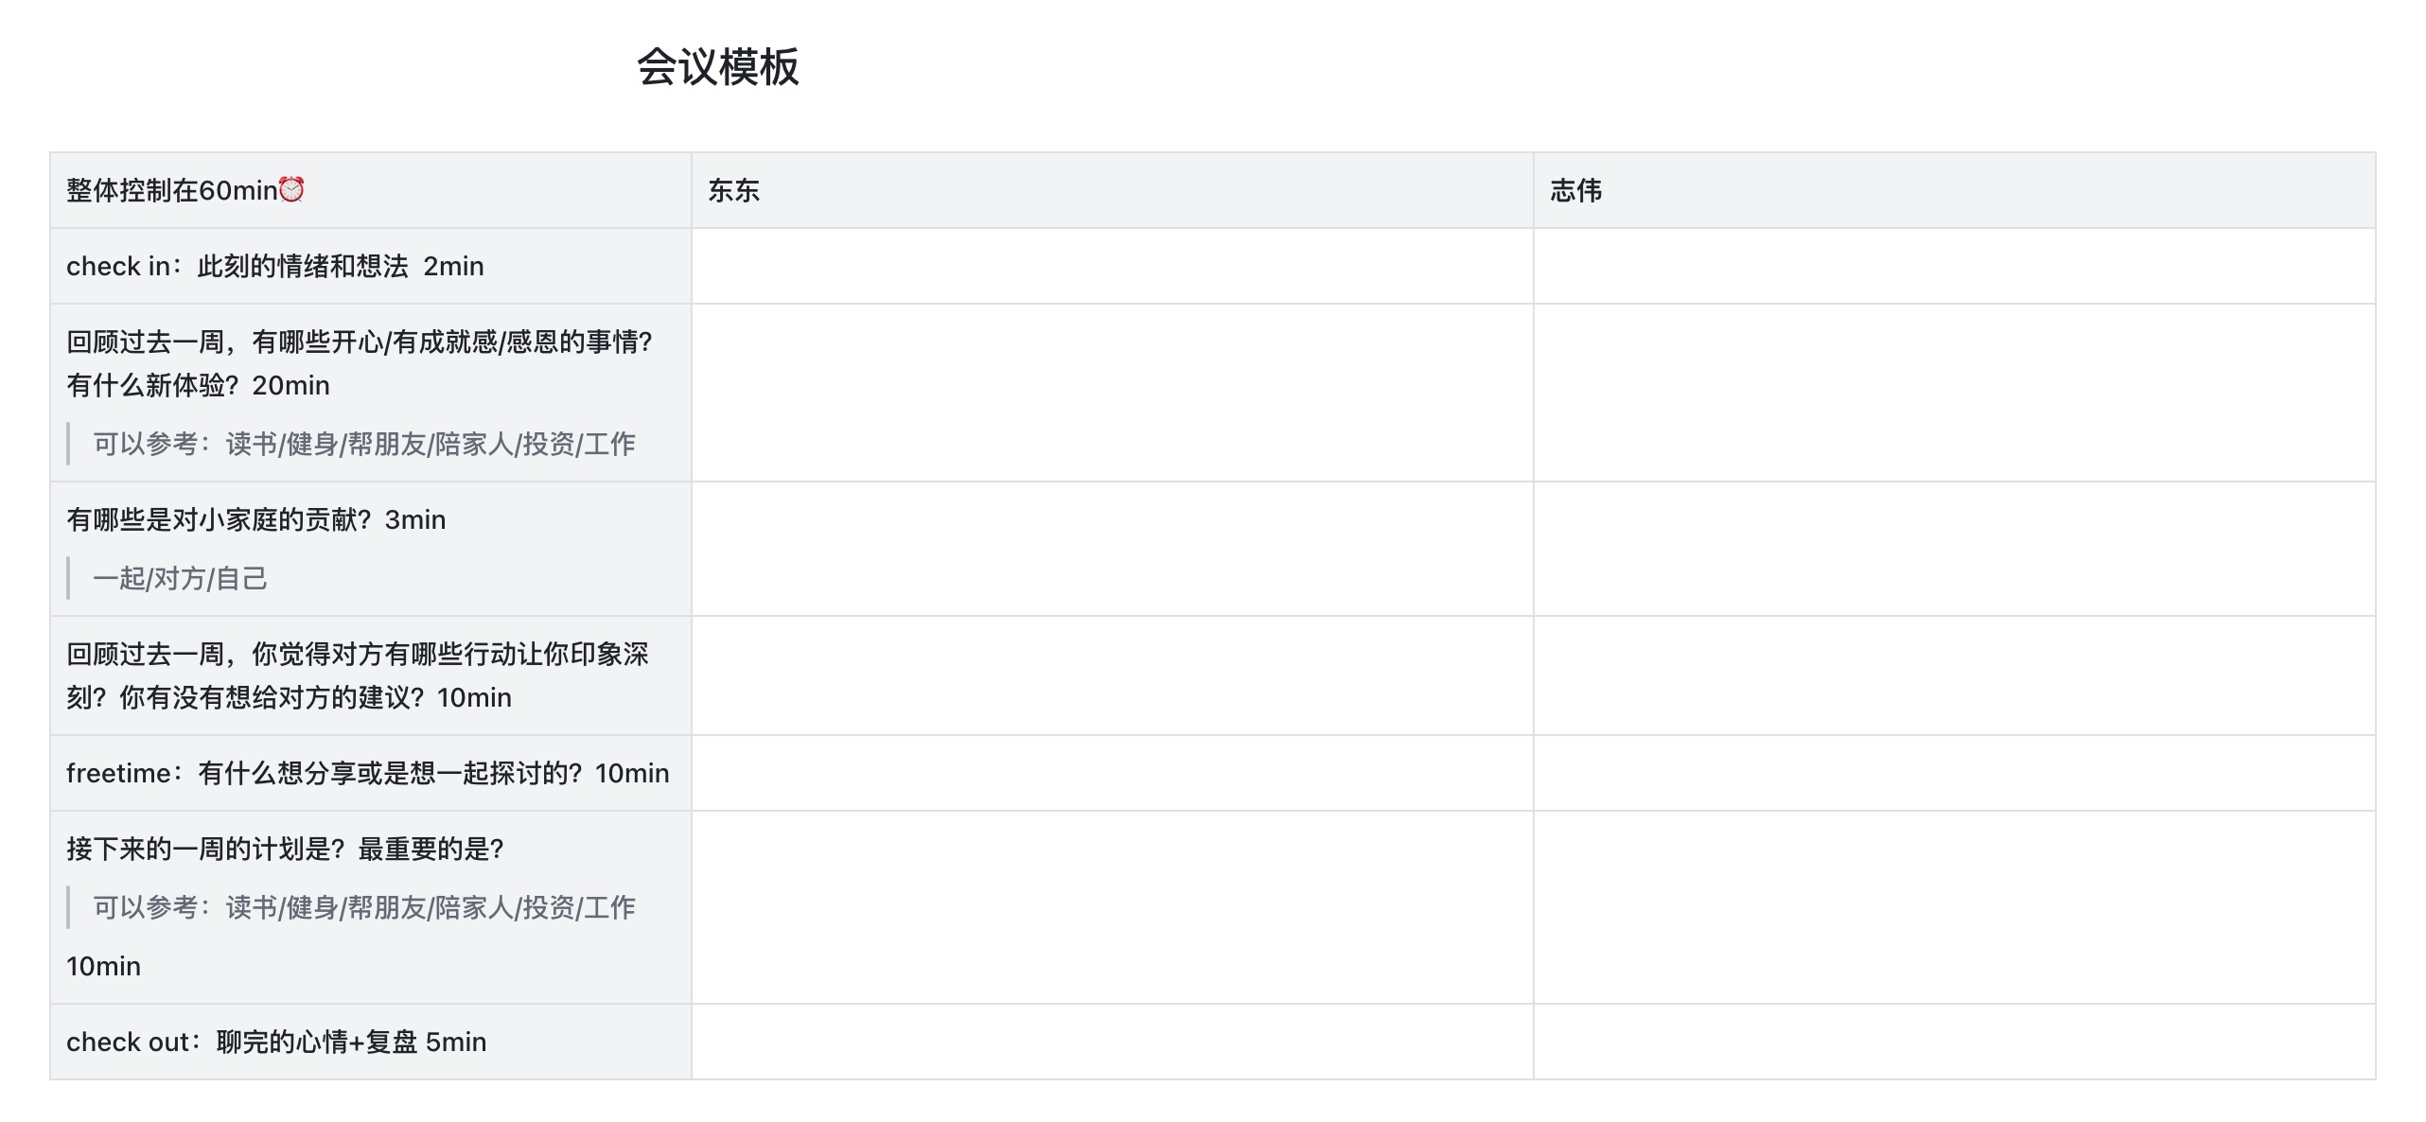Select the 东东 column header cell
Screen dimensions: 2426x1122
tap(1111, 190)
